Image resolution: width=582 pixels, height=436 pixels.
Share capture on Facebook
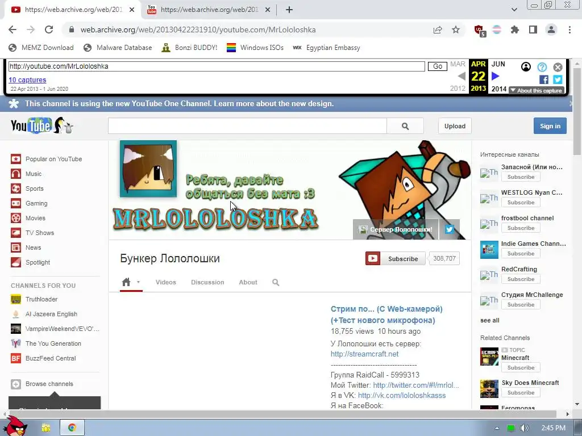click(x=544, y=79)
